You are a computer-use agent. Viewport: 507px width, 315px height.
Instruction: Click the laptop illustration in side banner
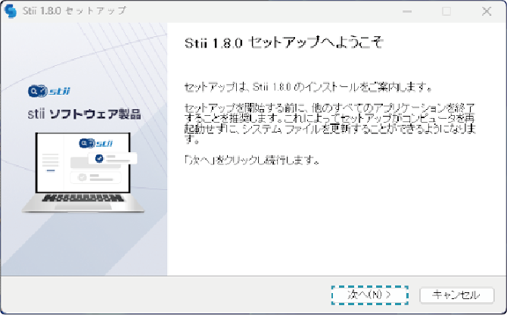point(83,173)
